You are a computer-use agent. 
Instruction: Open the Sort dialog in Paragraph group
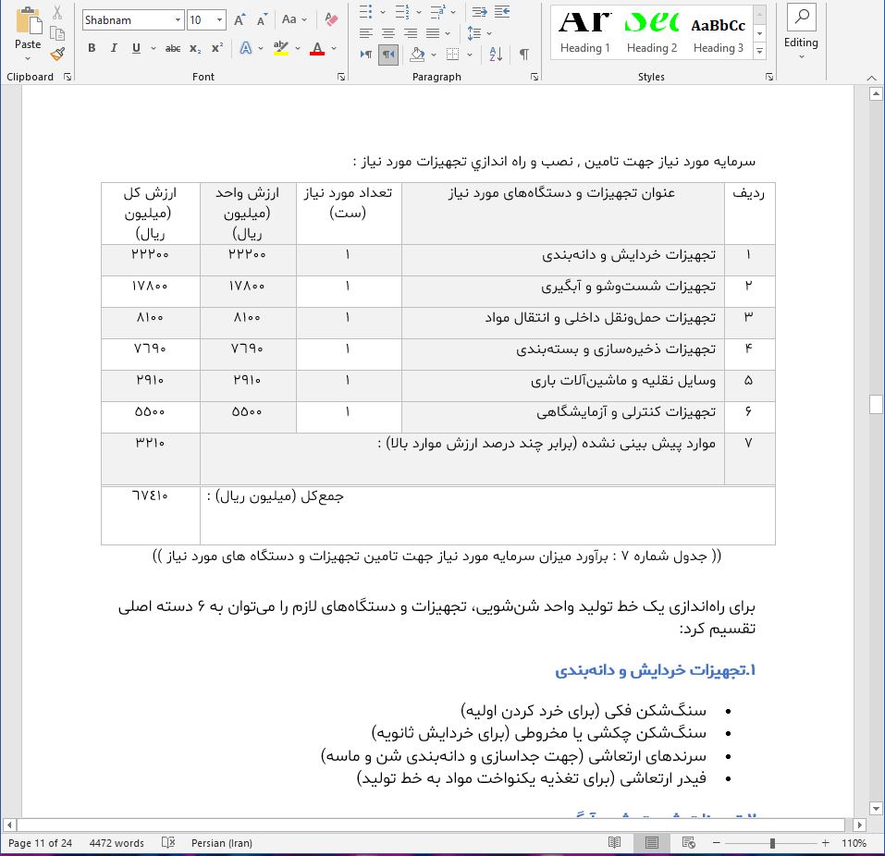pyautogui.click(x=495, y=54)
